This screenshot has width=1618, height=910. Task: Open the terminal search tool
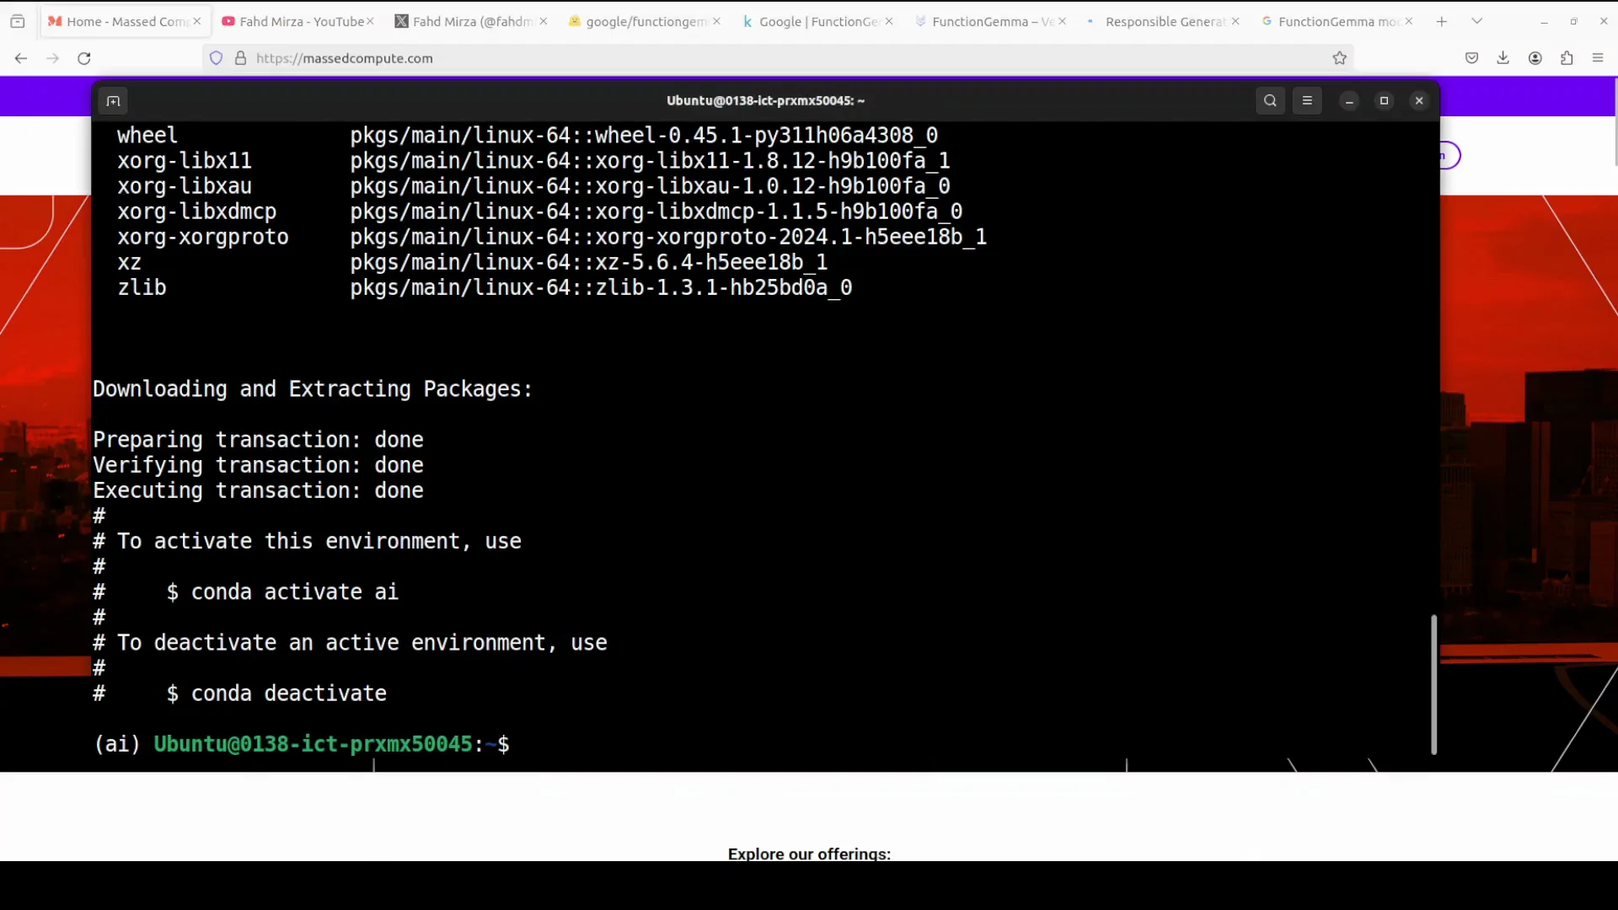click(x=1270, y=100)
